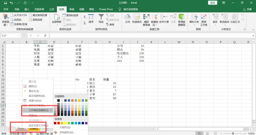Click the Data Validation (数据验证) icon

155,17
